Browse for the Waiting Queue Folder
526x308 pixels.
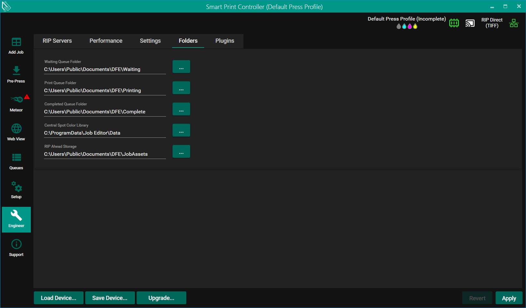tap(181, 67)
